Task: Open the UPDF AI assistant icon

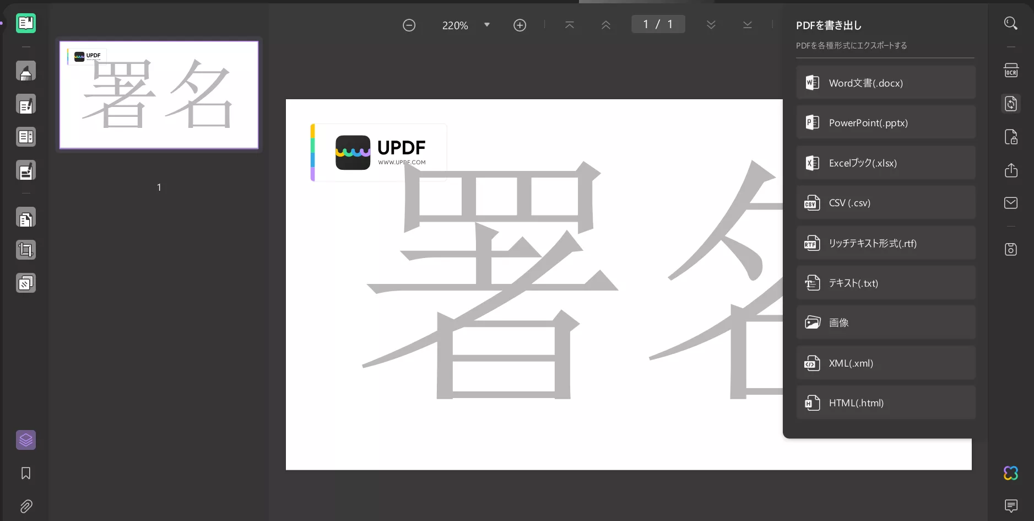Action: coord(1011,473)
